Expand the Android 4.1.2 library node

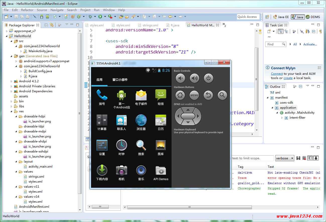tap(12, 81)
